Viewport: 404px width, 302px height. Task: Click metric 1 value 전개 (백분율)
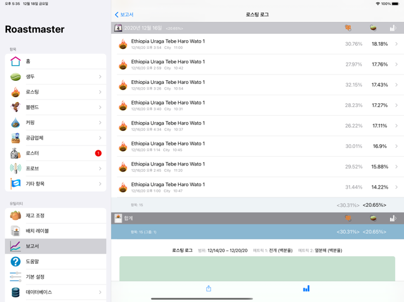281,251
